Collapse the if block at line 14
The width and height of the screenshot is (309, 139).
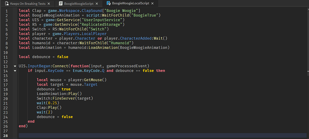coord(15,71)
